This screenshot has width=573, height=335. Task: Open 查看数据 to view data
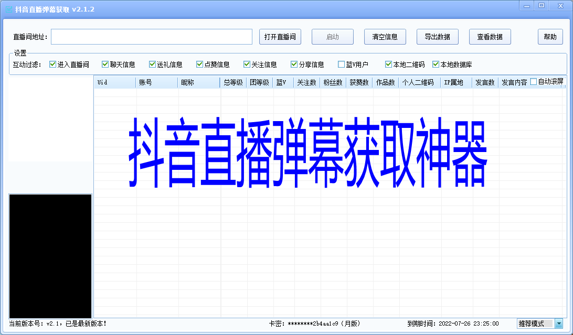tap(490, 37)
